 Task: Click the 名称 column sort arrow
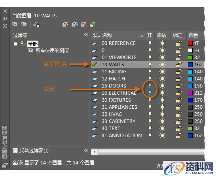tap(142, 36)
